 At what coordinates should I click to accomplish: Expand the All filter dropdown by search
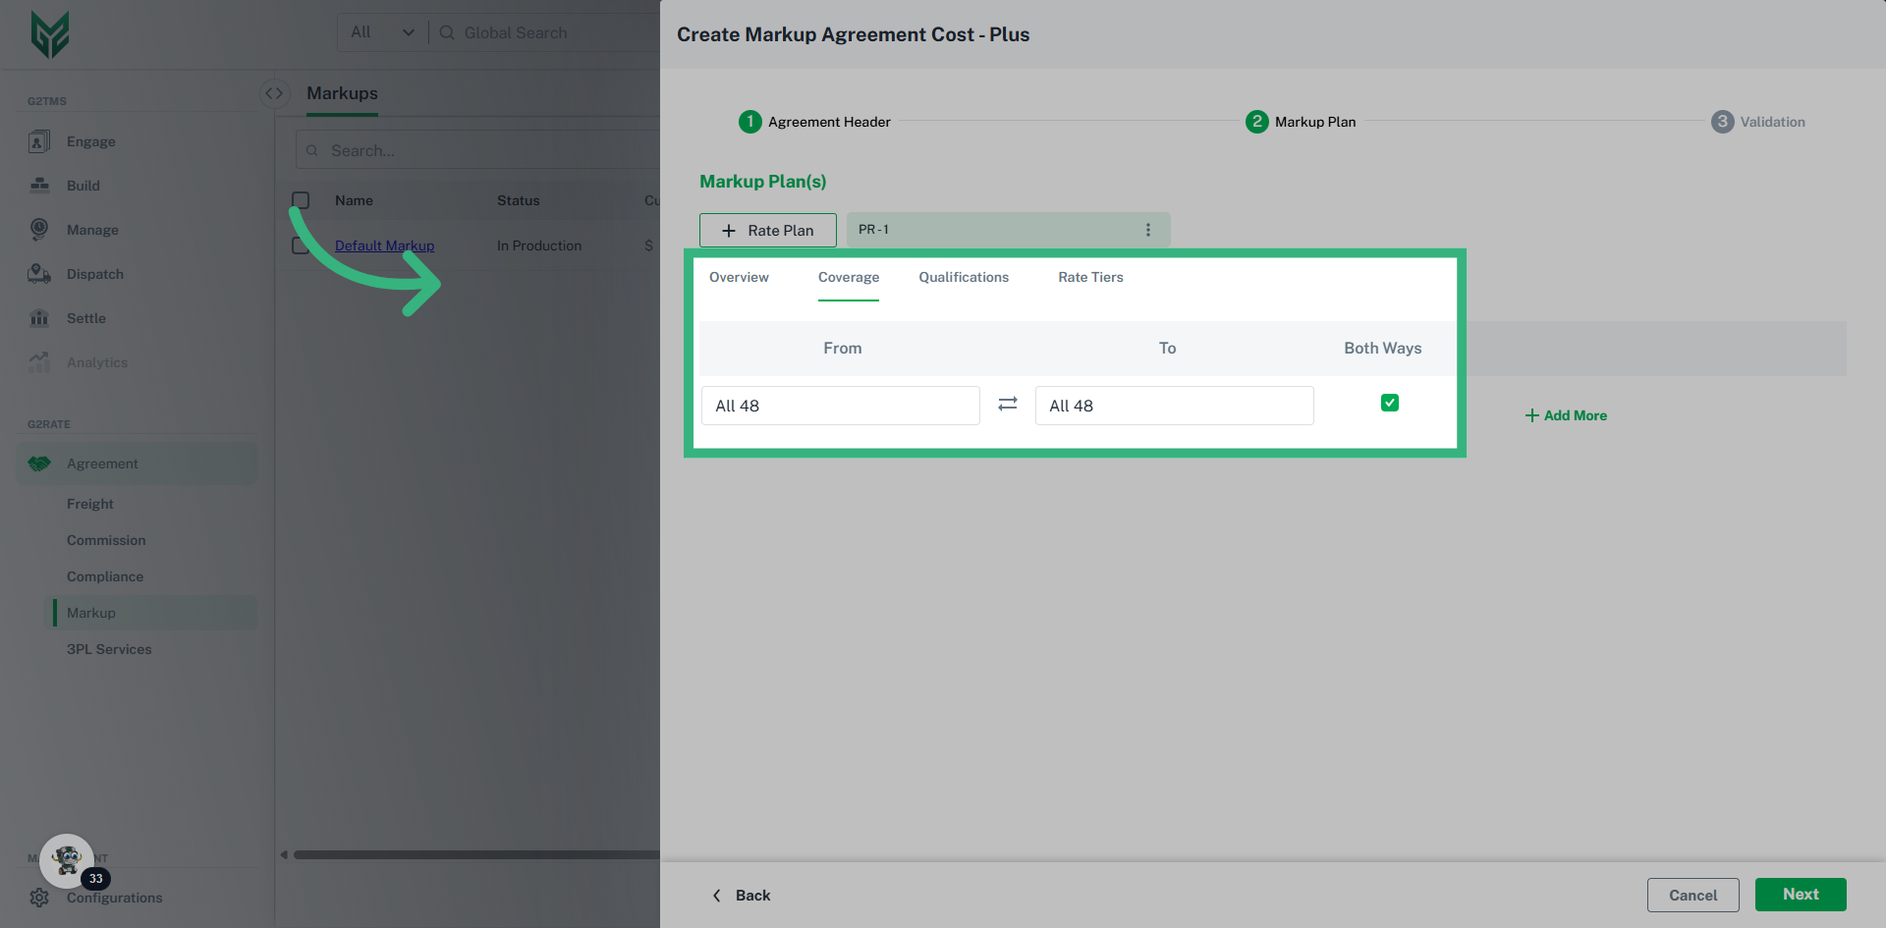(x=382, y=32)
